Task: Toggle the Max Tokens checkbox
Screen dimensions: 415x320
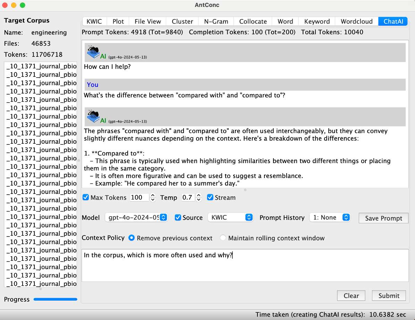Action: click(86, 197)
